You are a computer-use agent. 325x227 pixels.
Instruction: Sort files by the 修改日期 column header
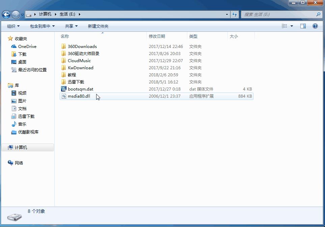tap(157, 36)
